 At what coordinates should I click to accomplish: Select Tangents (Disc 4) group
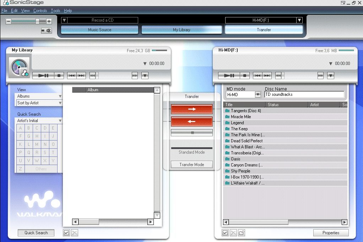pyautogui.click(x=285, y=111)
